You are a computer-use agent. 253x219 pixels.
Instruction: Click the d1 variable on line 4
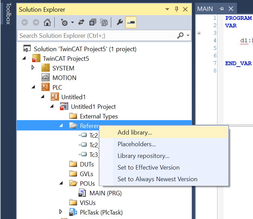pyautogui.click(x=244, y=40)
